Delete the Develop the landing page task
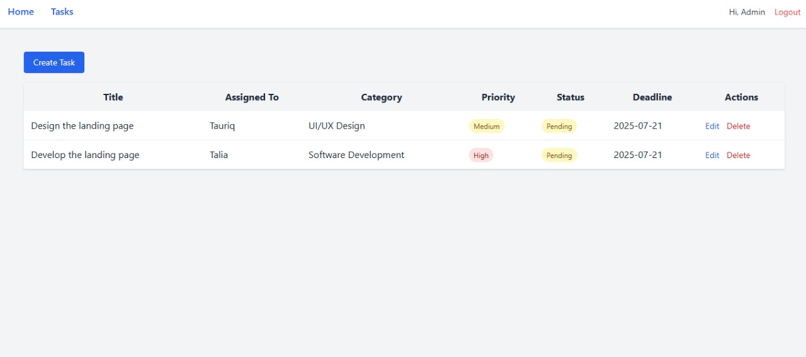The width and height of the screenshot is (806, 357). pos(738,155)
